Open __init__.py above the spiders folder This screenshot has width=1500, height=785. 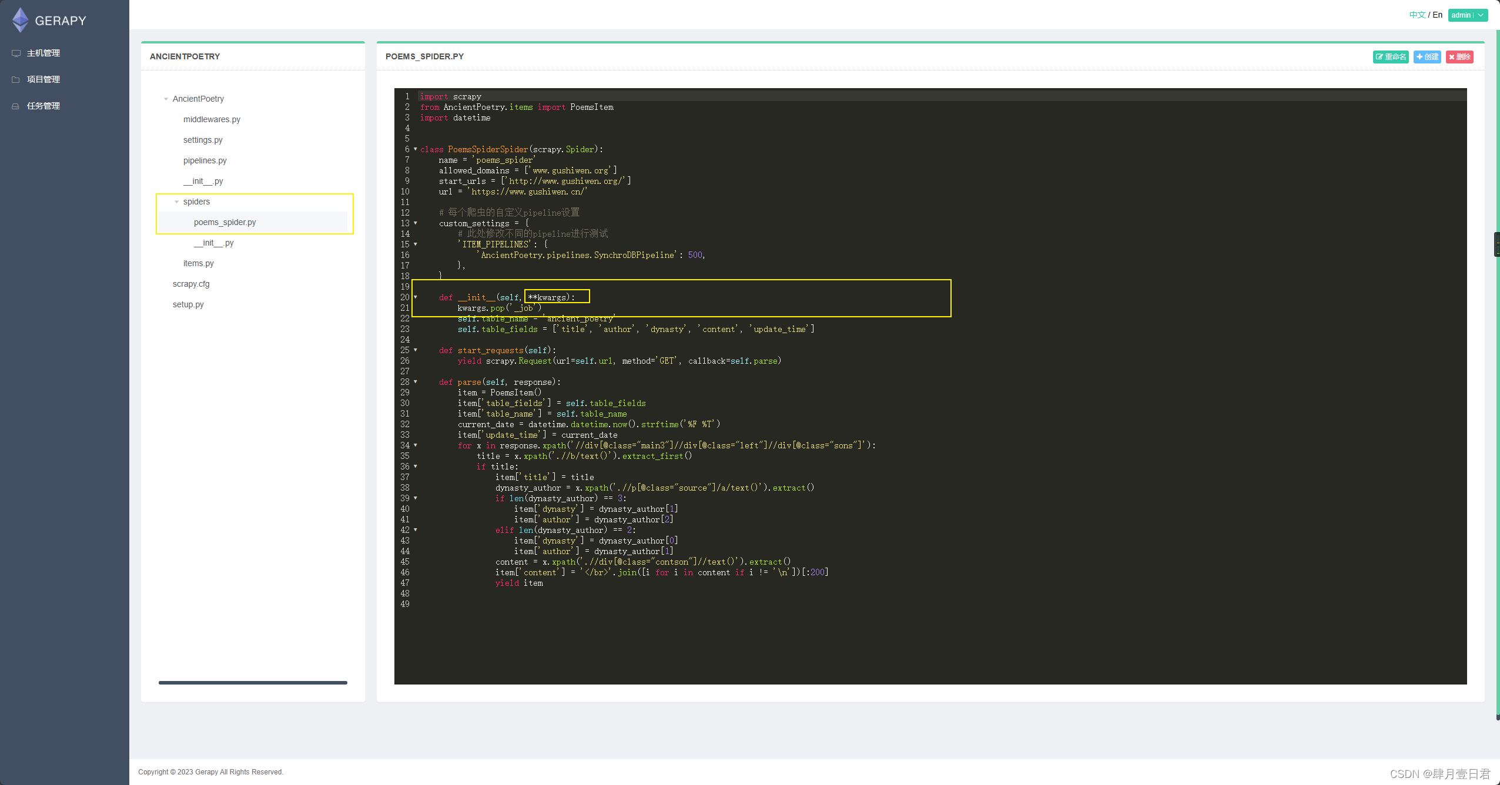click(203, 181)
